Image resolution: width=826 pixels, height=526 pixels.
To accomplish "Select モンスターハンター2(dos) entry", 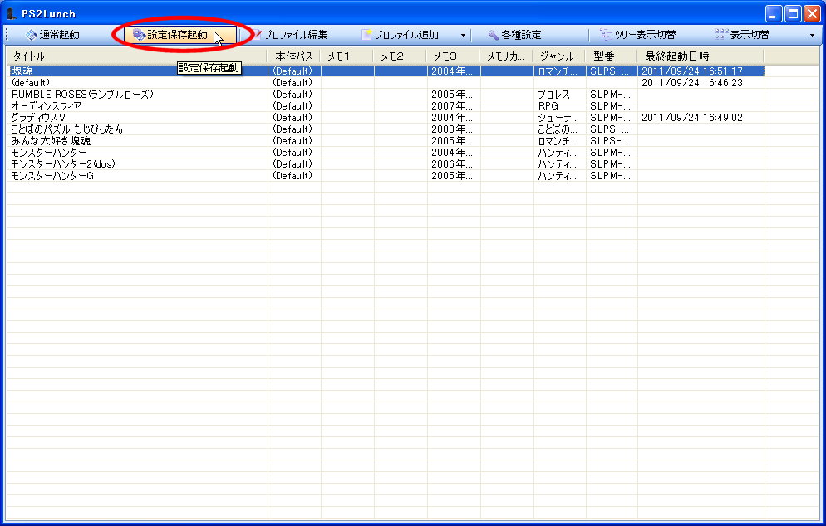I will pos(63,163).
